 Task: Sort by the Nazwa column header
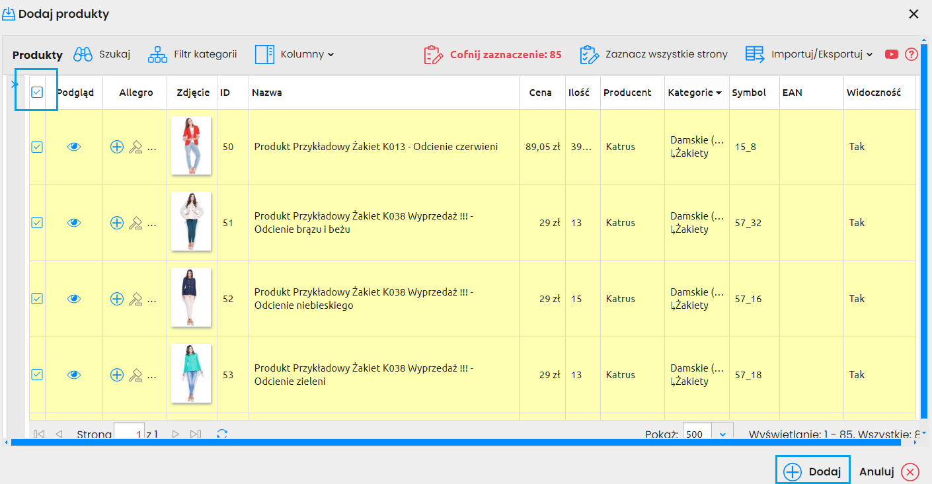pyautogui.click(x=267, y=93)
